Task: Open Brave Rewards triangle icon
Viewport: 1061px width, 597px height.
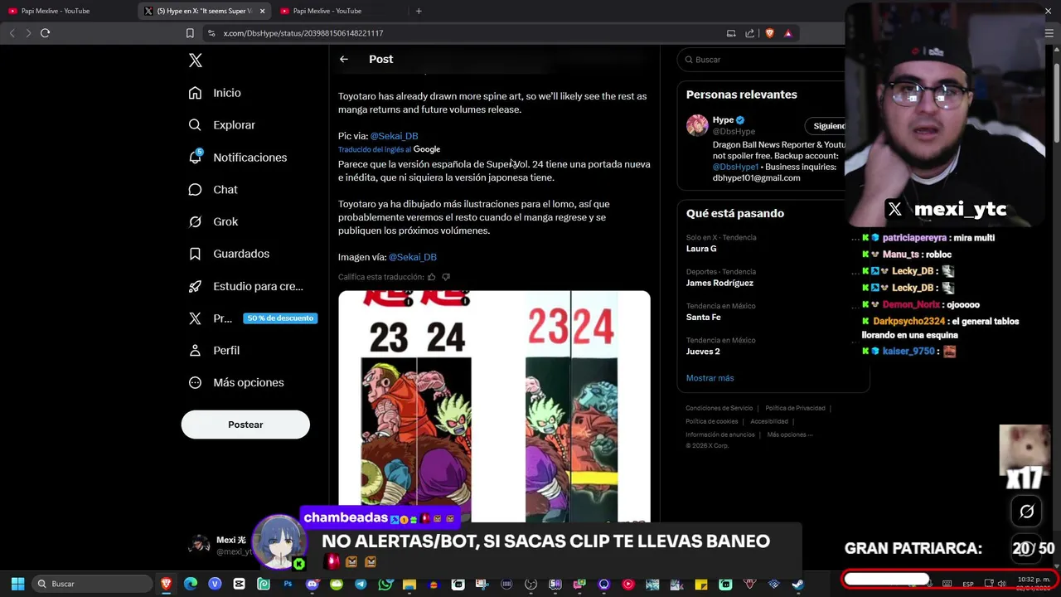Action: click(x=788, y=33)
